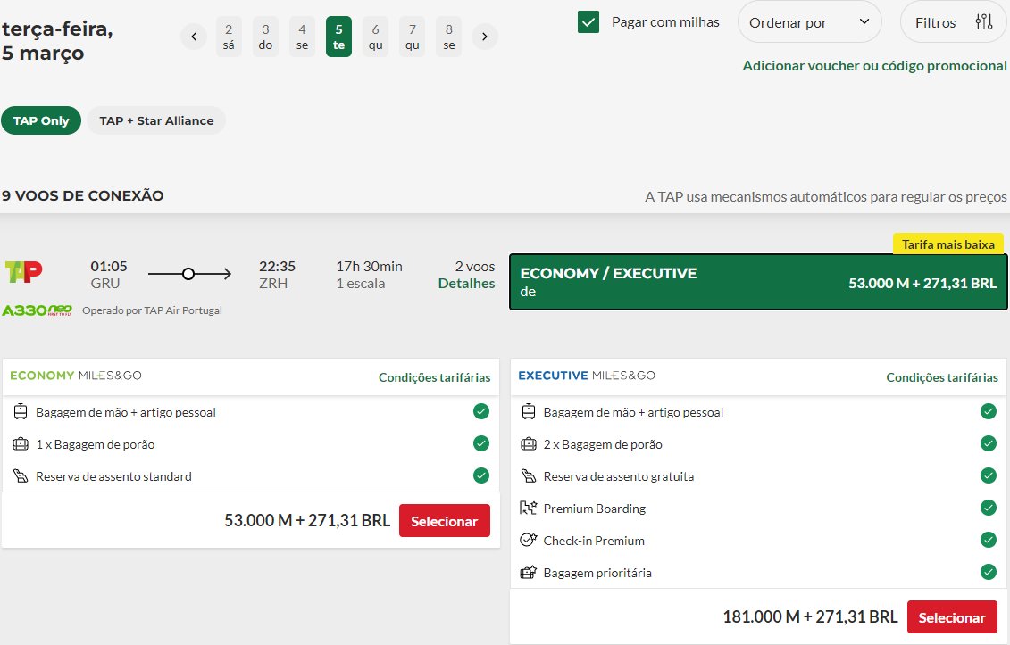The width and height of the screenshot is (1010, 645).
Task: Click the stopover circle on route line
Action: click(188, 274)
